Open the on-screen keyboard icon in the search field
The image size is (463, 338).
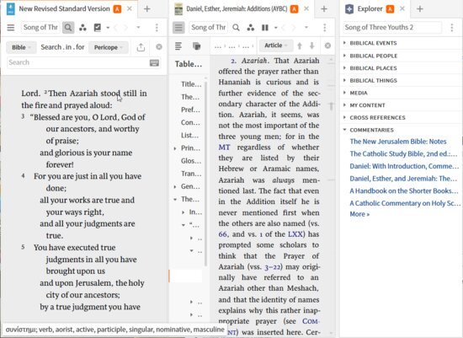click(x=154, y=62)
